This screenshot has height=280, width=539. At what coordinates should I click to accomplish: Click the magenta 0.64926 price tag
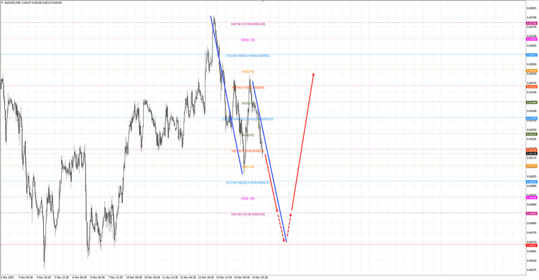tap(532, 197)
